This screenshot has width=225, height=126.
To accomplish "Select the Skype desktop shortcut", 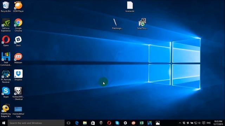I will point(6,92).
